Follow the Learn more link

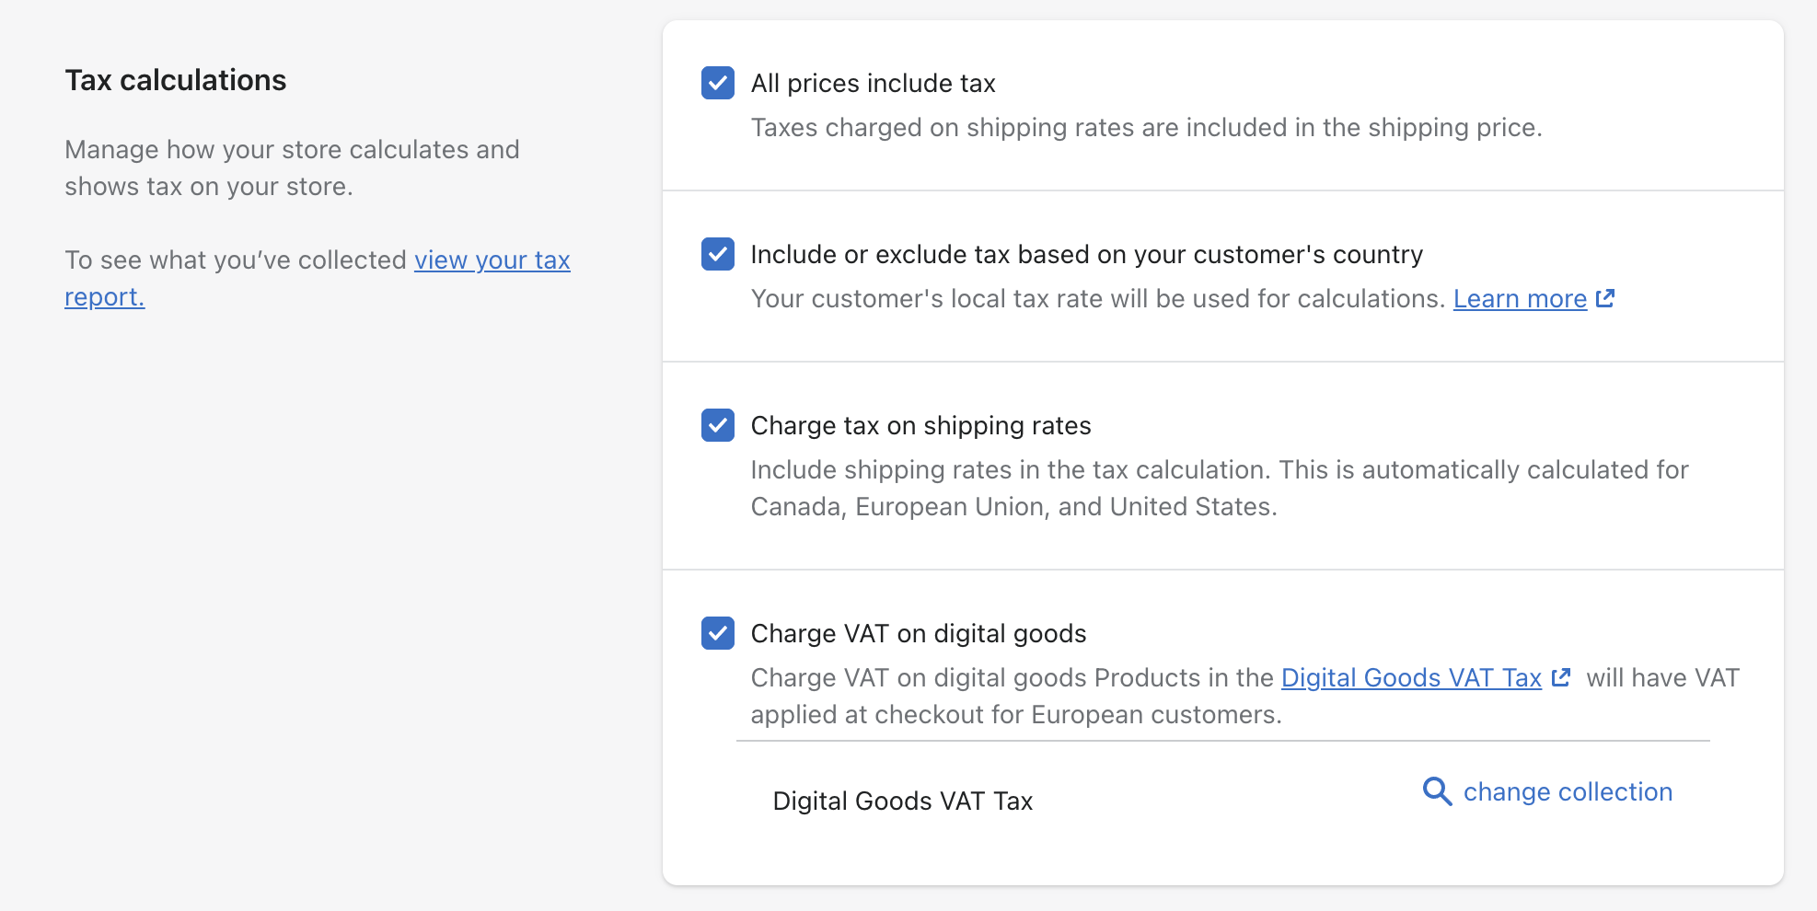pos(1520,299)
